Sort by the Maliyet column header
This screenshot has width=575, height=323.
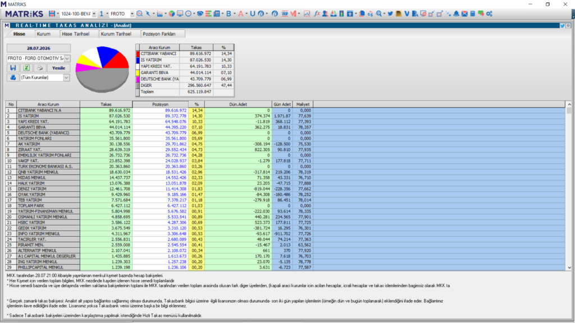click(303, 104)
